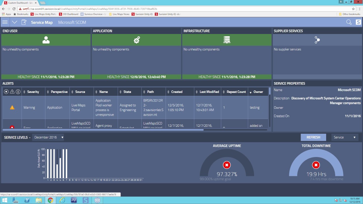This screenshot has width=363, height=204.
Task: Click the Infrastructure server stack icon
Action: (227, 40)
